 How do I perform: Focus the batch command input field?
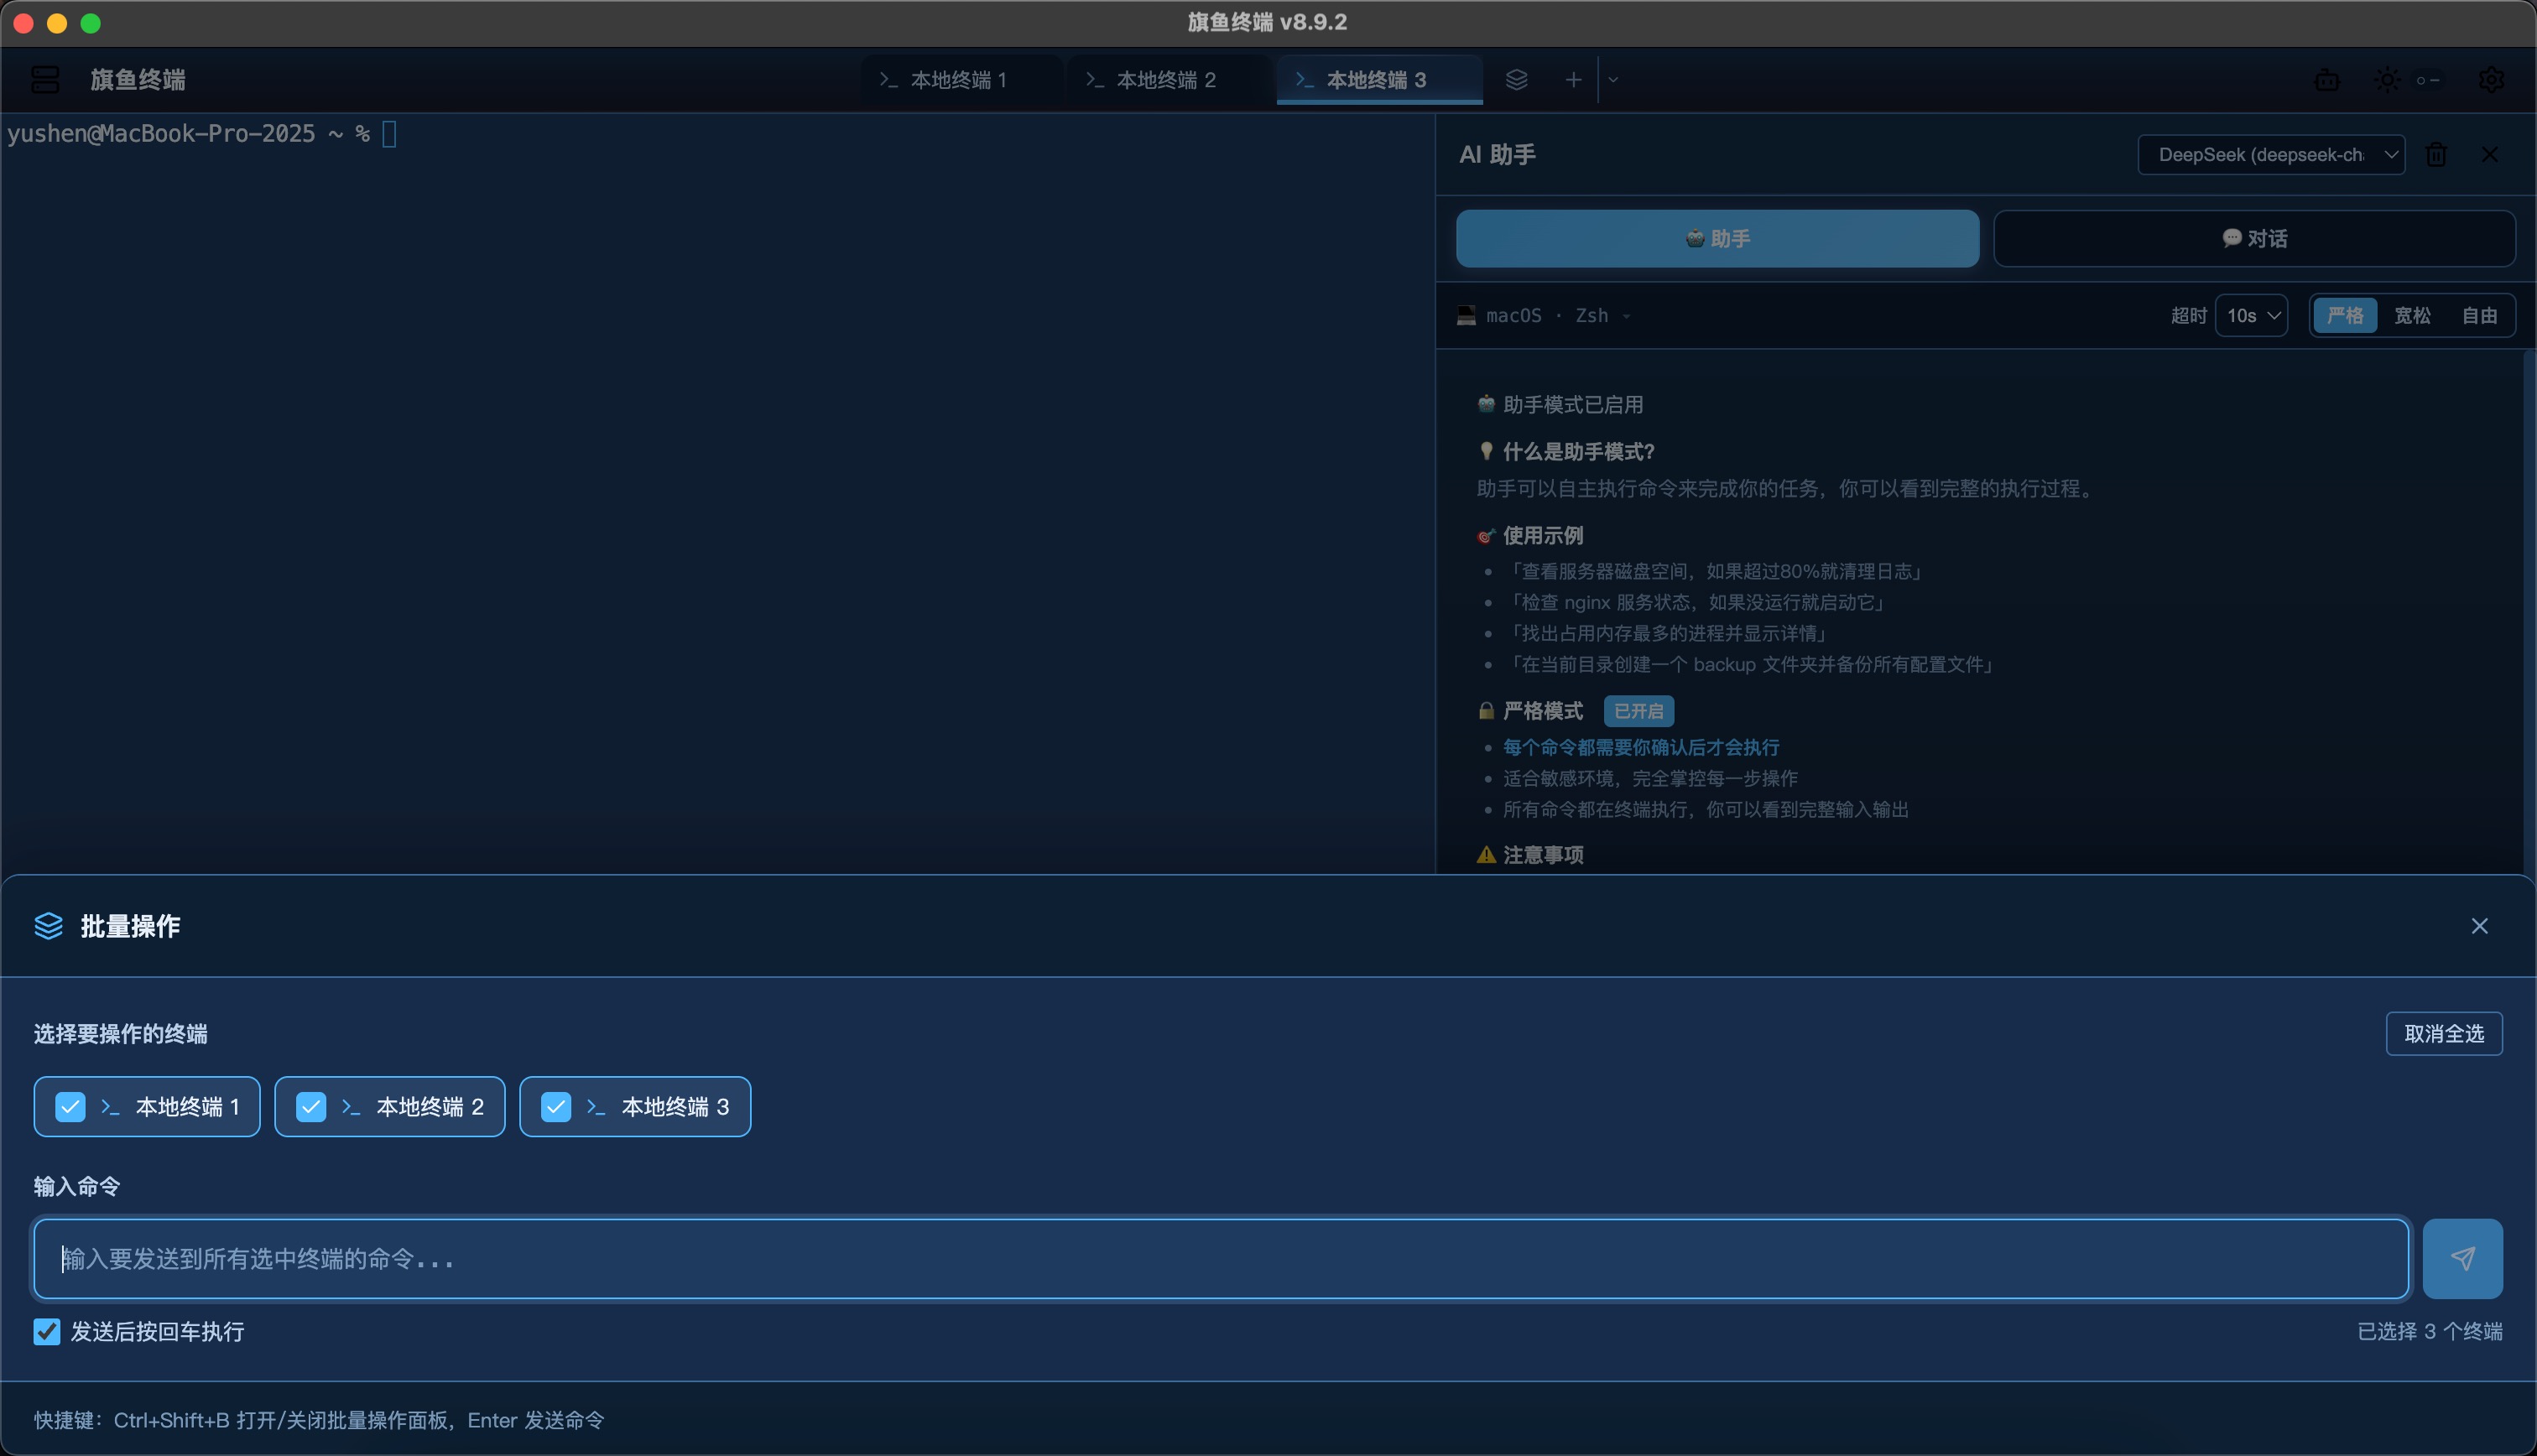click(x=1220, y=1258)
